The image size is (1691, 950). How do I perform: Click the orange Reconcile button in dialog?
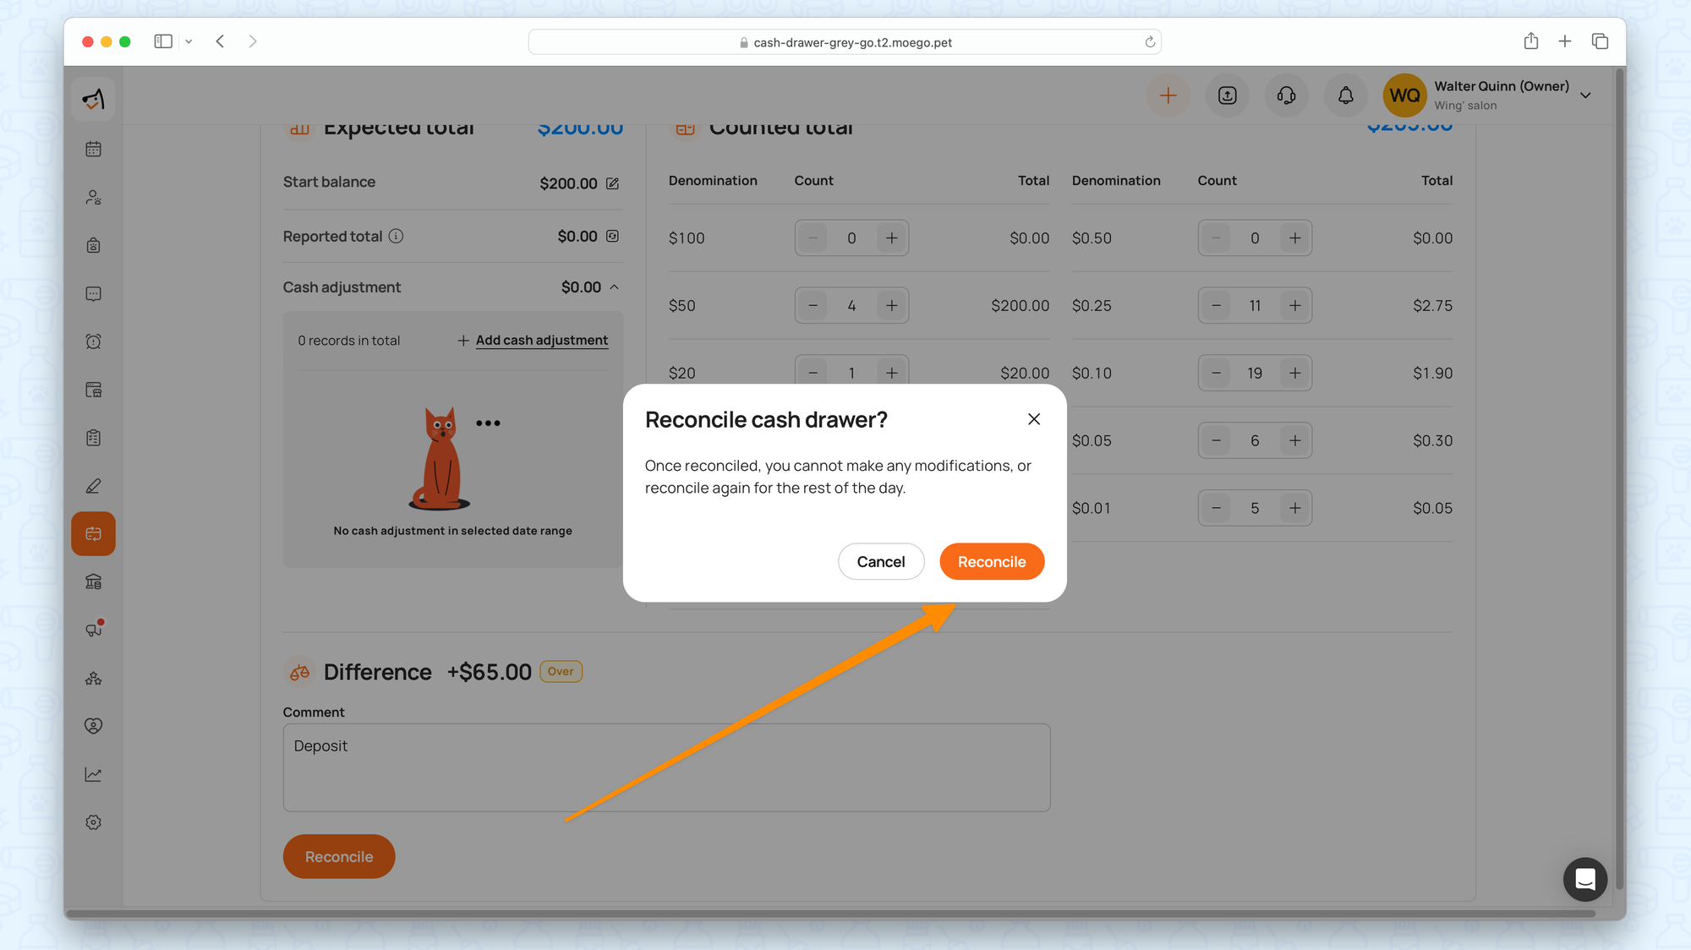point(991,562)
